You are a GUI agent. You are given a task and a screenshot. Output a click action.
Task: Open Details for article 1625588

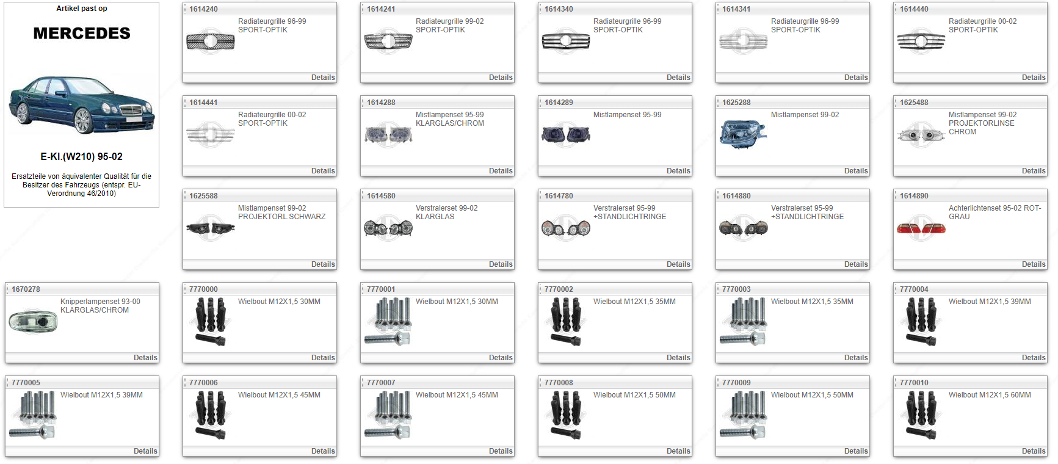click(x=323, y=264)
